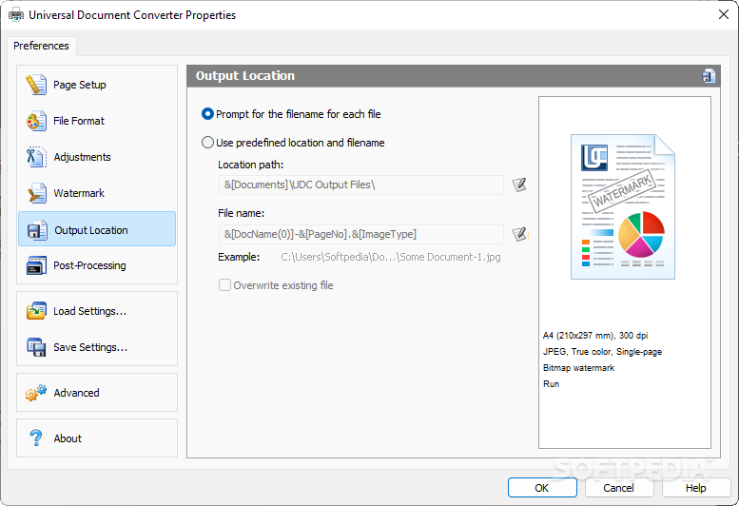Image resolution: width=739 pixels, height=506 pixels.
Task: Click the Output Location floppy disk icon
Action: coord(37,230)
